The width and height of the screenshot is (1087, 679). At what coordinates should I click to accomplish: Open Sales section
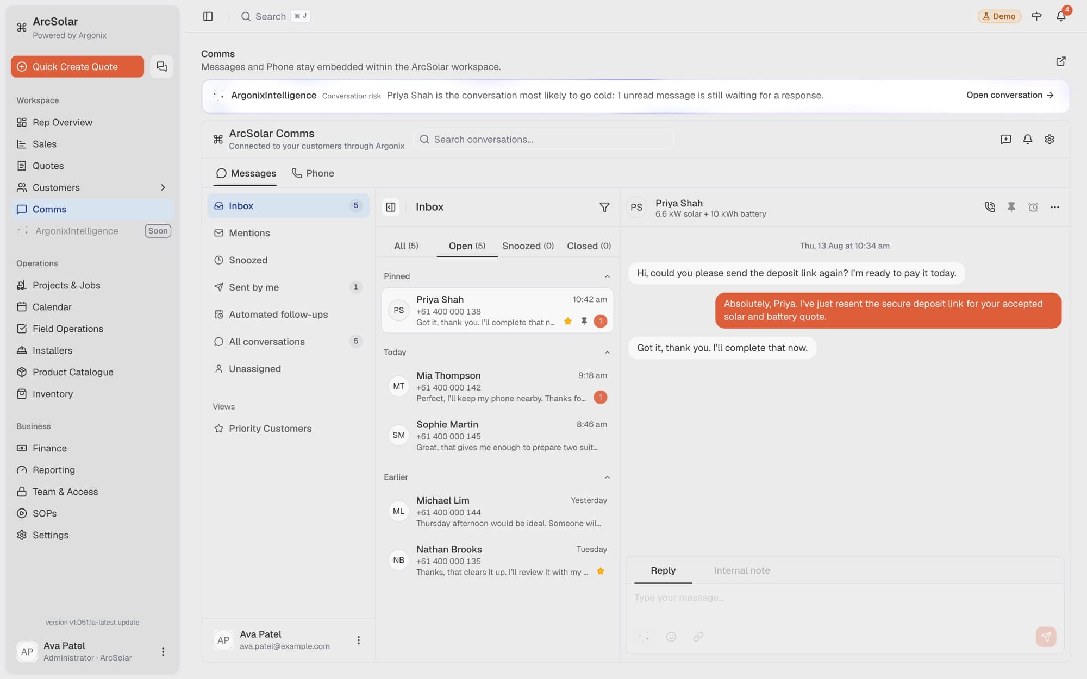(92, 144)
